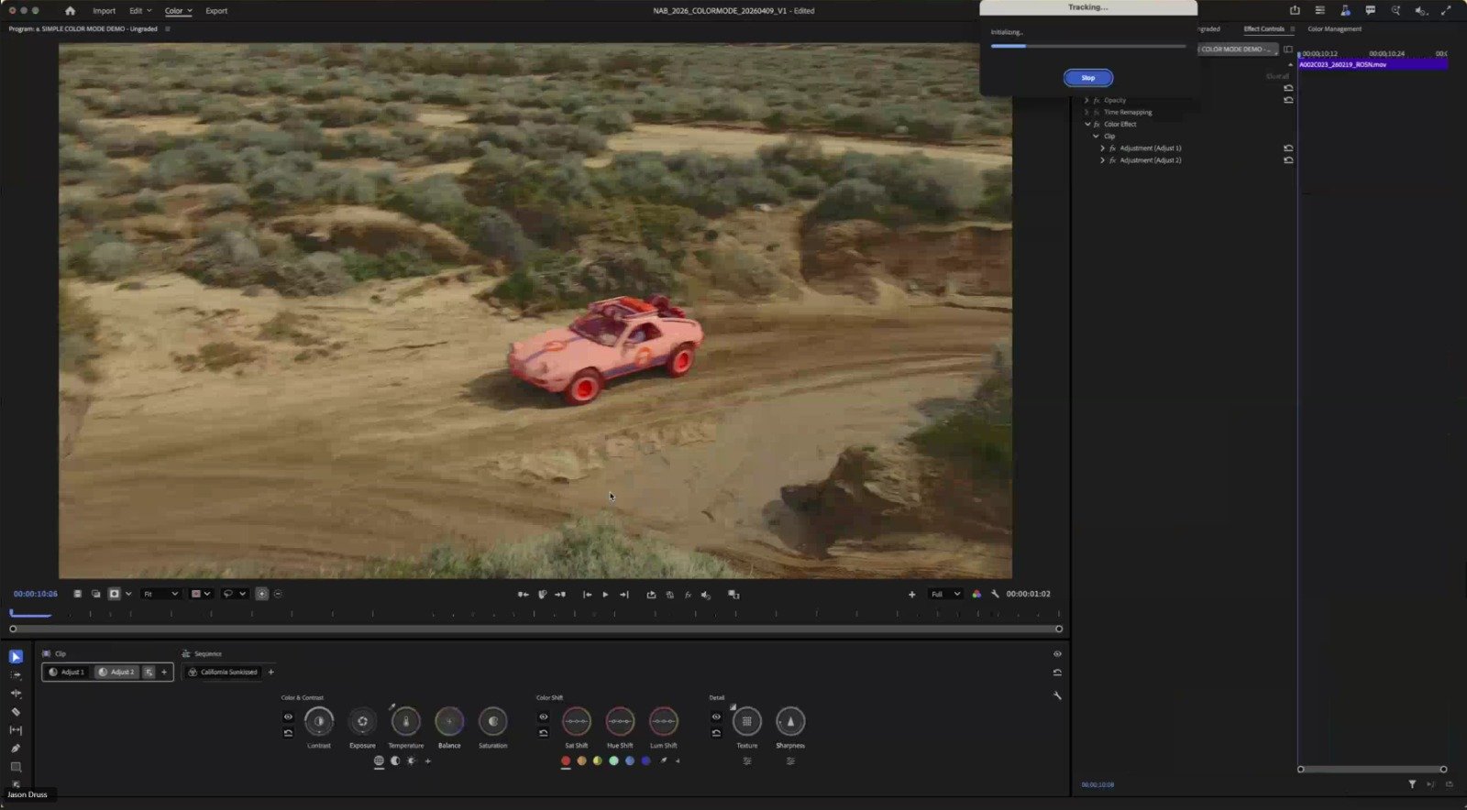Screen dimensions: 1467x810
Task: Click the Sat Shift control
Action: pyautogui.click(x=576, y=721)
